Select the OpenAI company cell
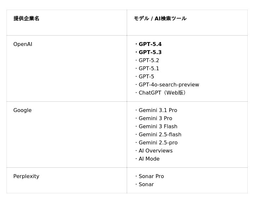This screenshot has width=260, height=203. 23,44
